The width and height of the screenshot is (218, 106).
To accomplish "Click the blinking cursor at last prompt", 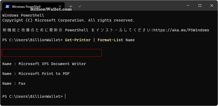I will point(65,96).
